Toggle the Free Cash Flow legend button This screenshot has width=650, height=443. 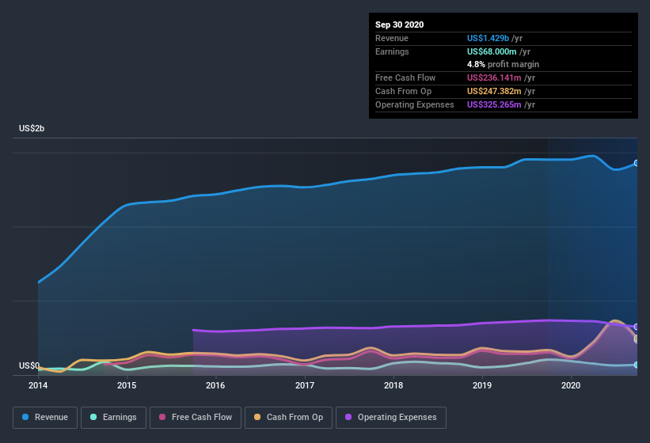(x=196, y=418)
